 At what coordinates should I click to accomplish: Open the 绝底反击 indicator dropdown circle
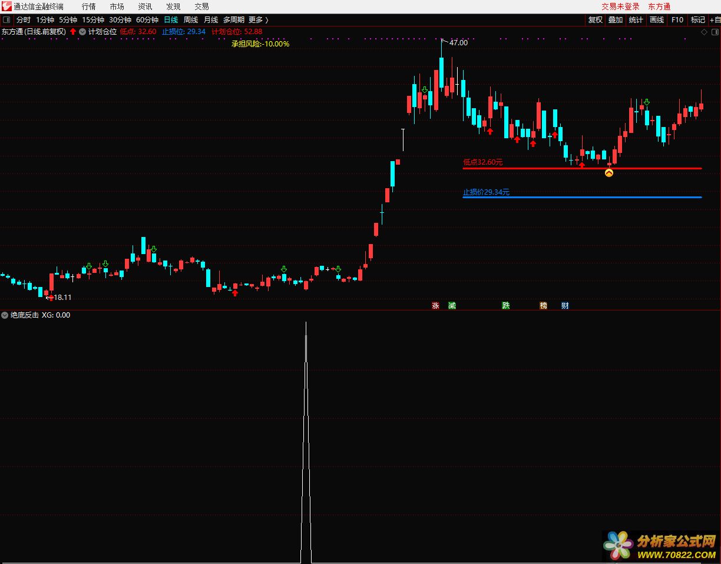click(5, 315)
